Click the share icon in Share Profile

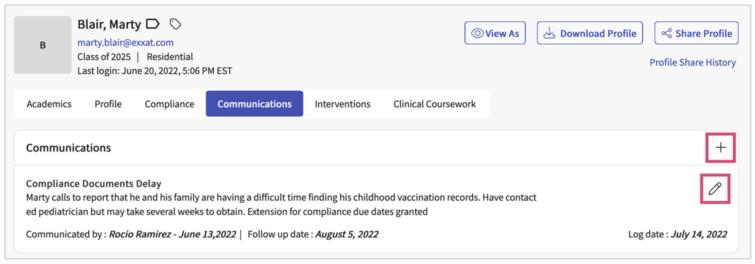667,33
